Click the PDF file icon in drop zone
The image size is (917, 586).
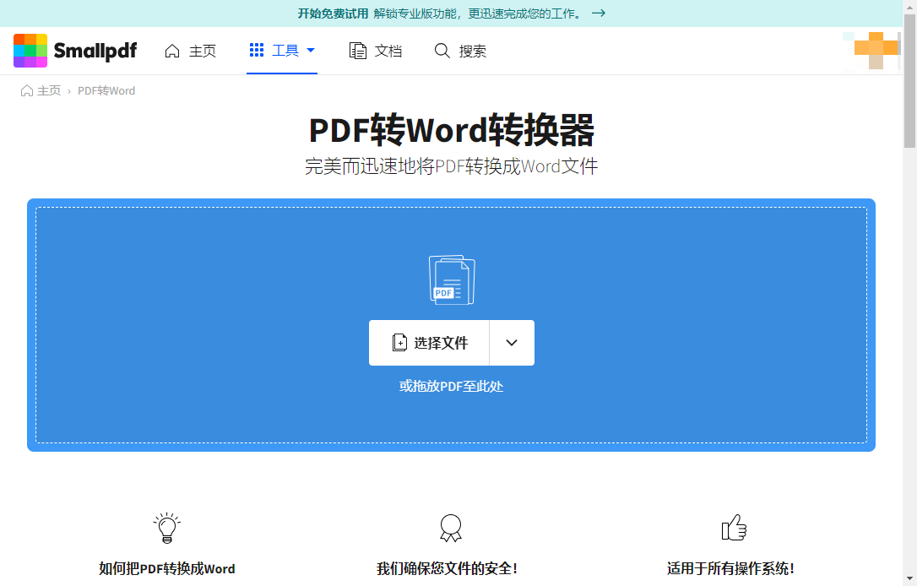point(452,279)
